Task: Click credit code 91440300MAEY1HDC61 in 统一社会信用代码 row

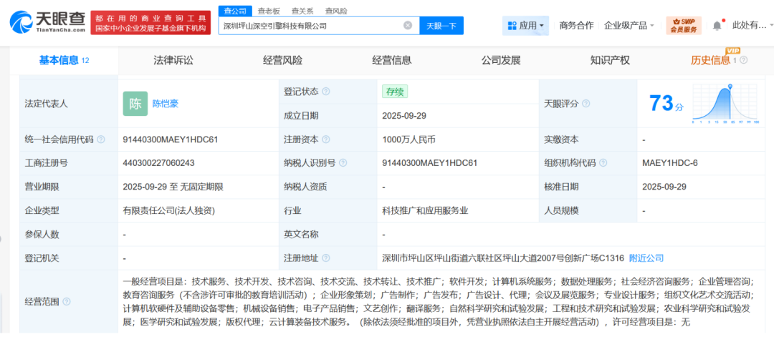Action: click(x=171, y=140)
